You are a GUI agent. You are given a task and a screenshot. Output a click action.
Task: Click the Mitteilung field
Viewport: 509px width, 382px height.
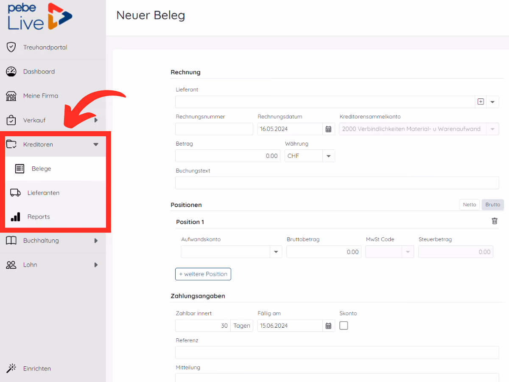click(337, 377)
